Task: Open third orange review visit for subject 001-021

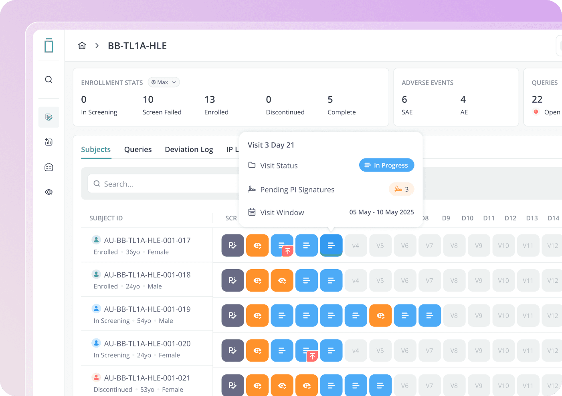Action: click(307, 385)
